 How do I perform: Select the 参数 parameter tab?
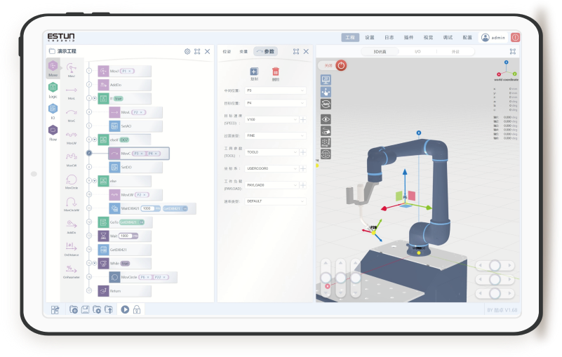point(266,51)
